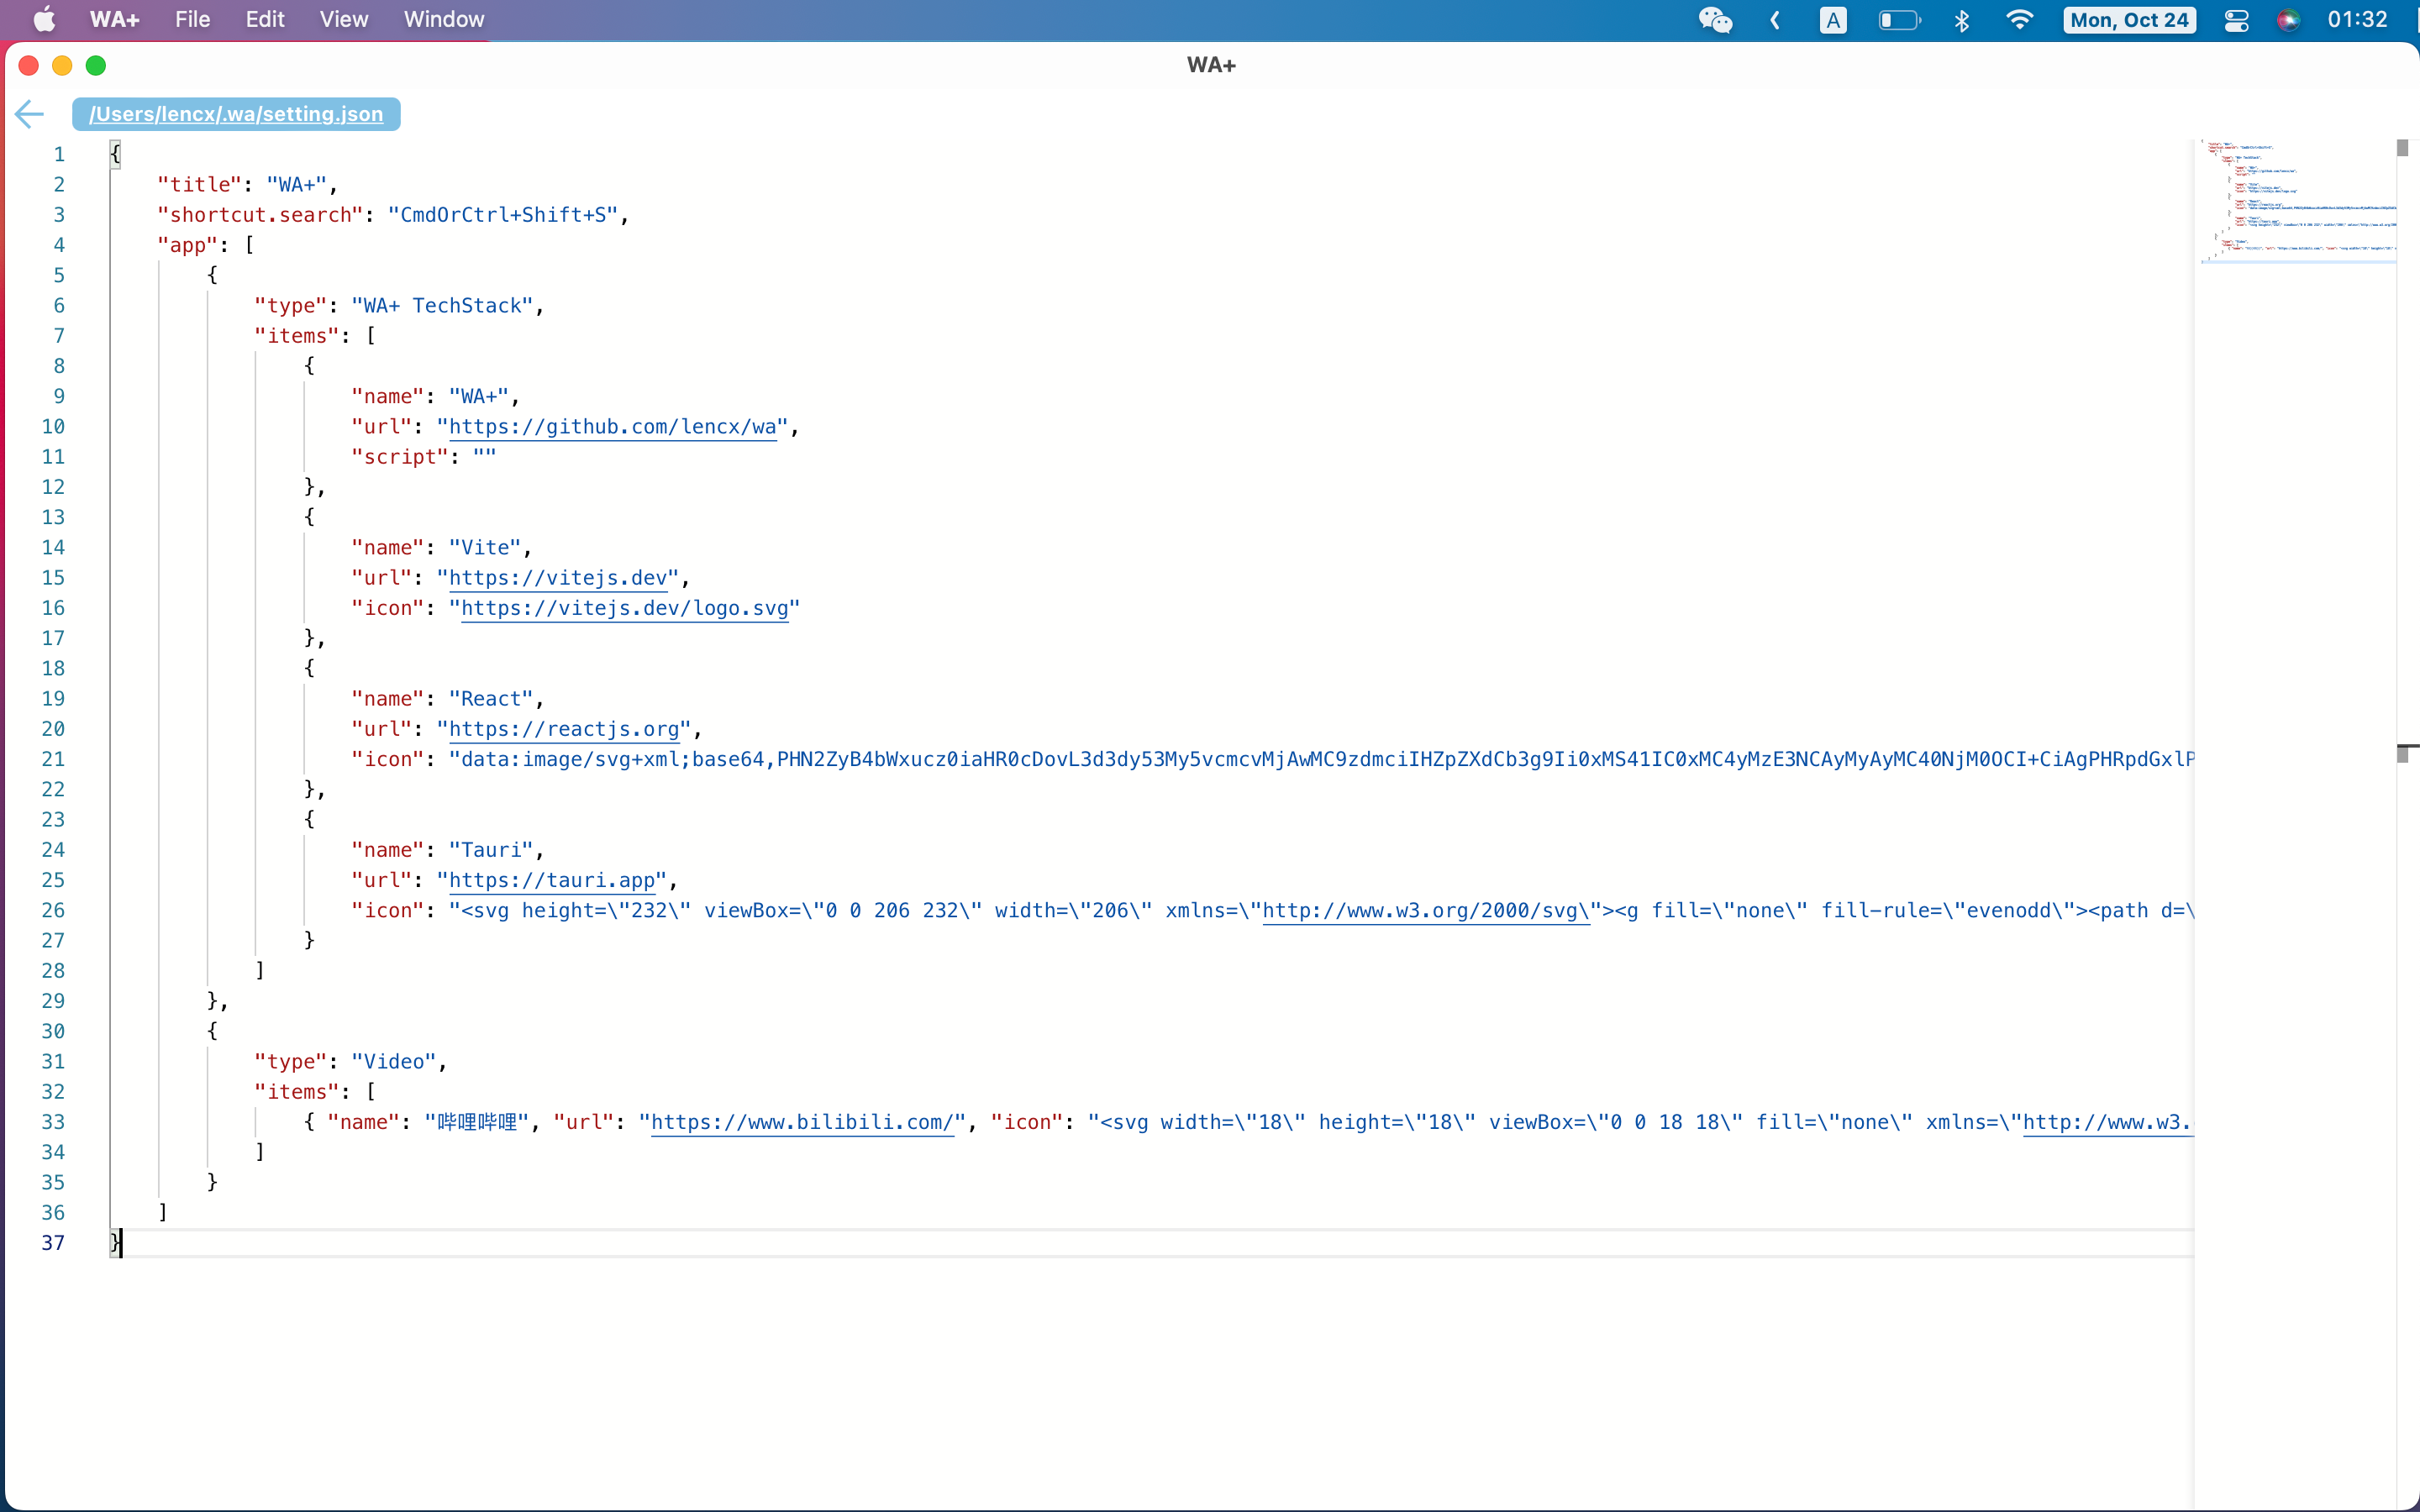Click the Wi-Fi status icon

point(2019,20)
